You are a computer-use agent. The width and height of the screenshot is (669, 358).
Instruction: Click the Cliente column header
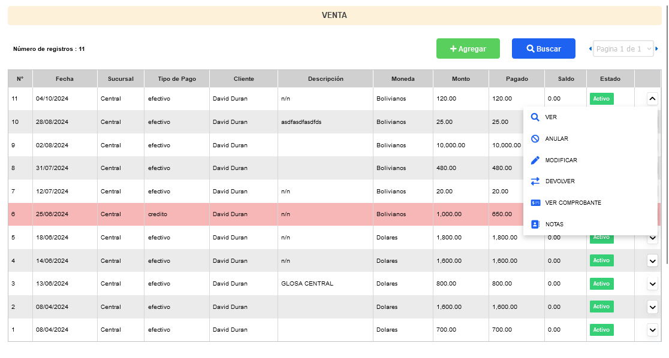point(243,79)
